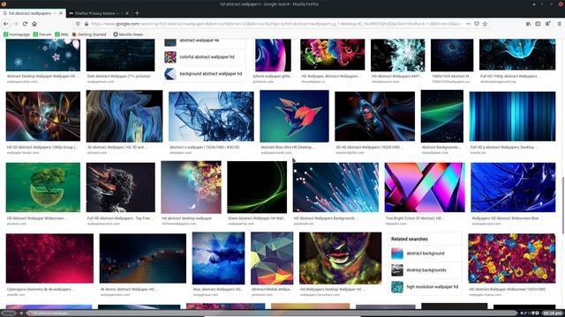Open the neon painted face image
This screenshot has width=565, height=317.
[340, 258]
